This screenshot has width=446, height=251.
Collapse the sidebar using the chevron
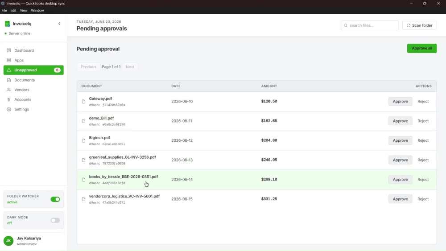point(59,24)
